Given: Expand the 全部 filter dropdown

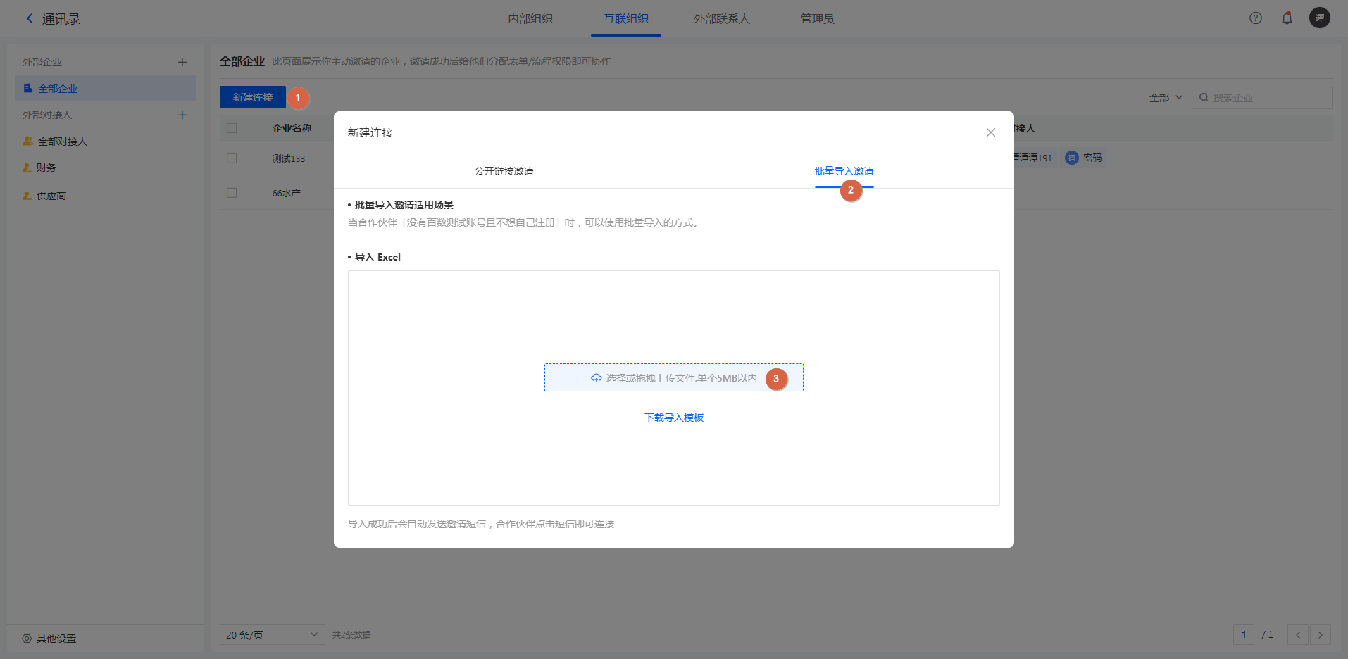Looking at the screenshot, I should coord(1166,98).
